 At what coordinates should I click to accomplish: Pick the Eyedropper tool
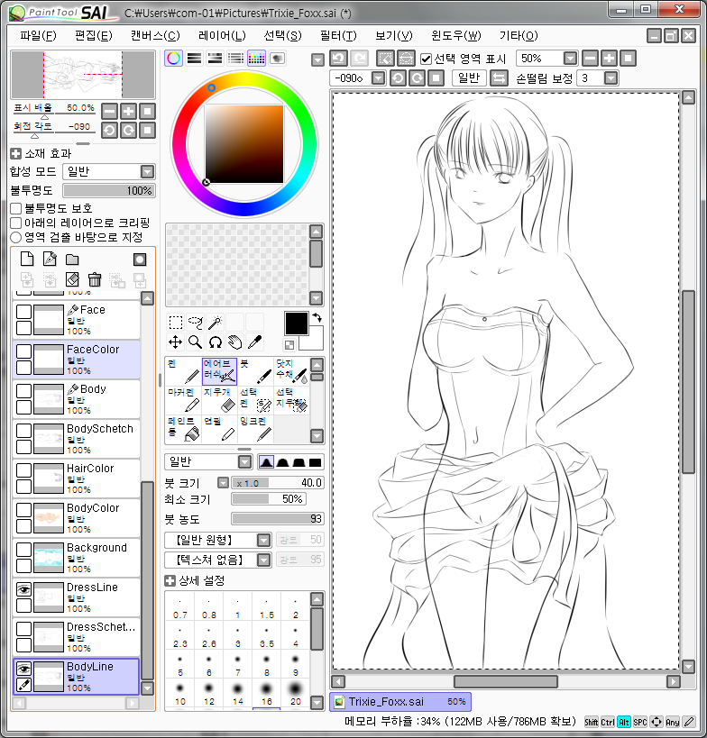pyautogui.click(x=254, y=342)
